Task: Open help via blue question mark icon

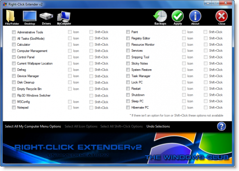Action: click(221, 126)
